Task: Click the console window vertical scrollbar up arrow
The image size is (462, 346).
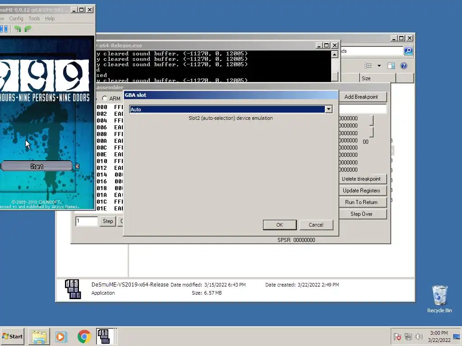Action: click(x=334, y=55)
